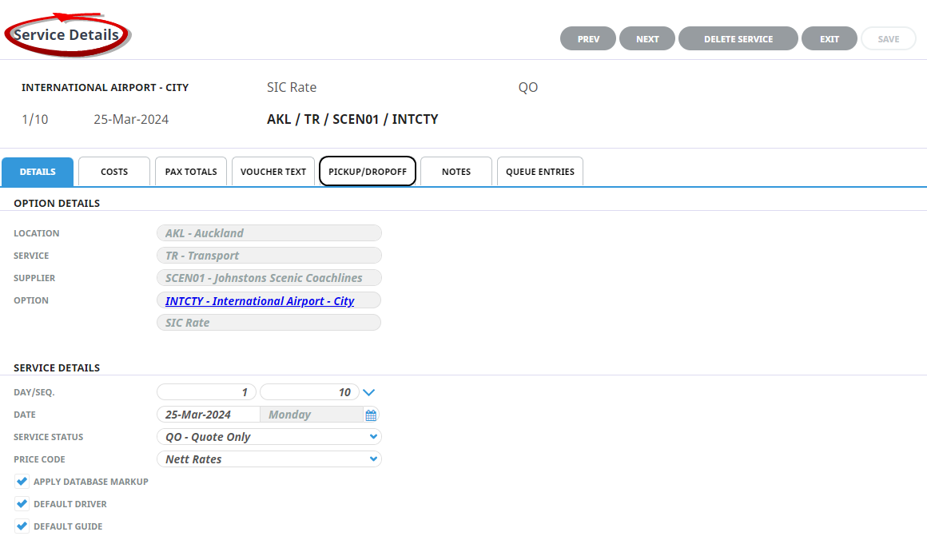Expand the Day/Seq. chevron arrow
Image resolution: width=927 pixels, height=544 pixels.
(368, 392)
